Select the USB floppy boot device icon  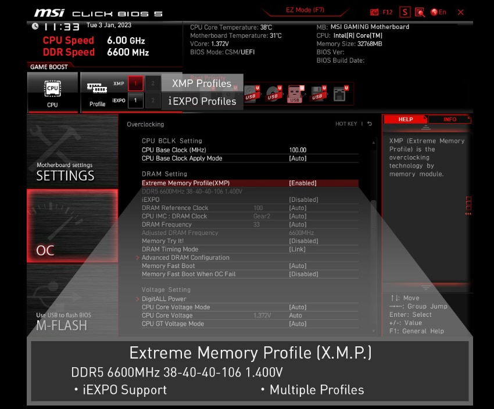pos(318,93)
